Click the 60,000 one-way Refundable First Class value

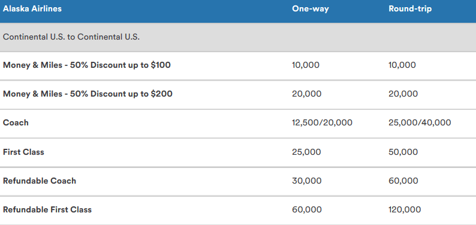click(x=306, y=209)
